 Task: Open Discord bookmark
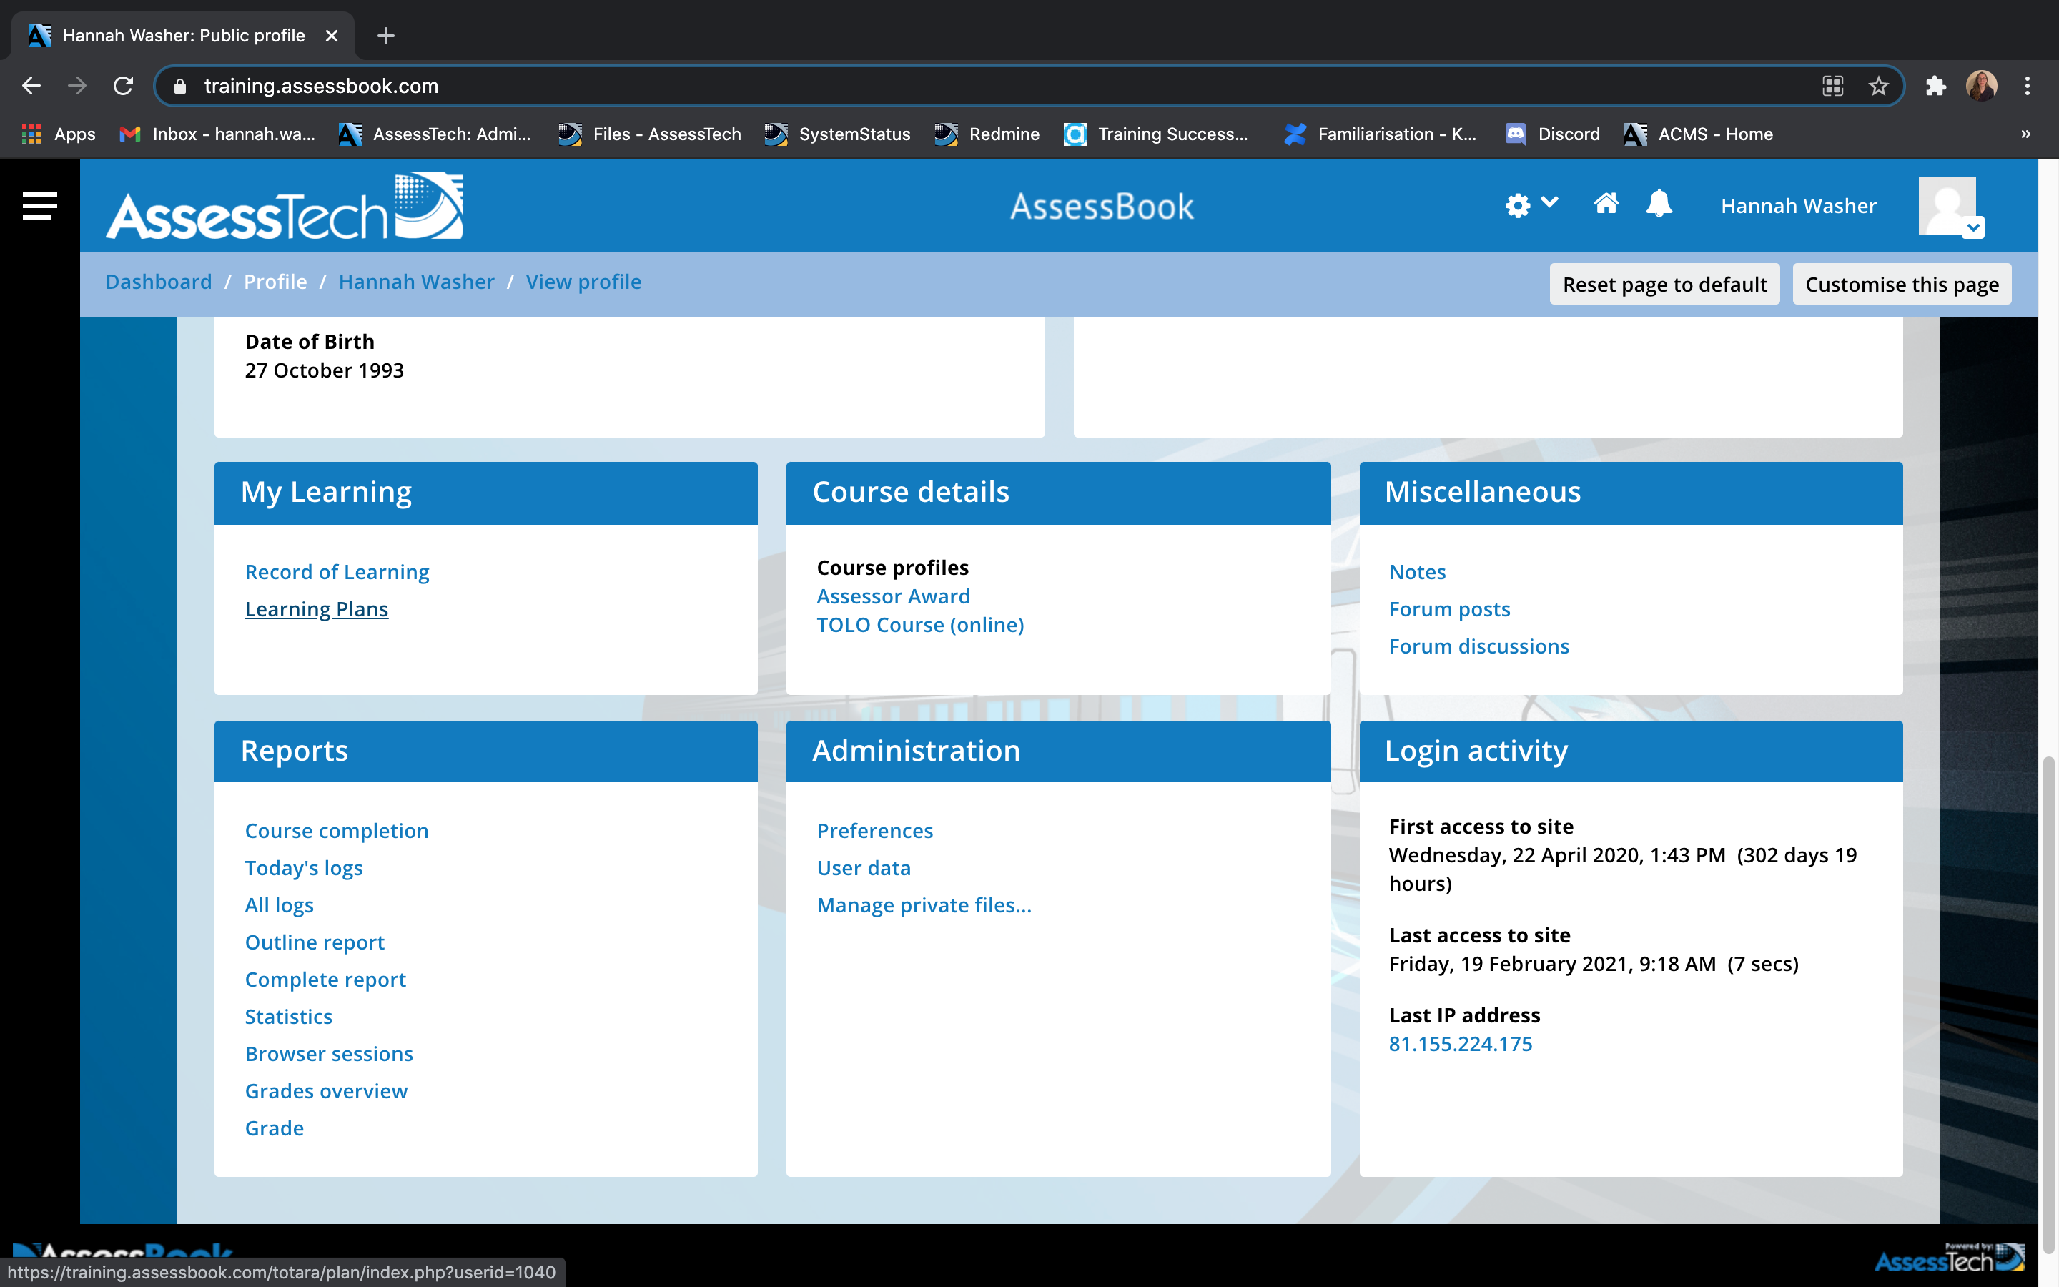point(1552,134)
